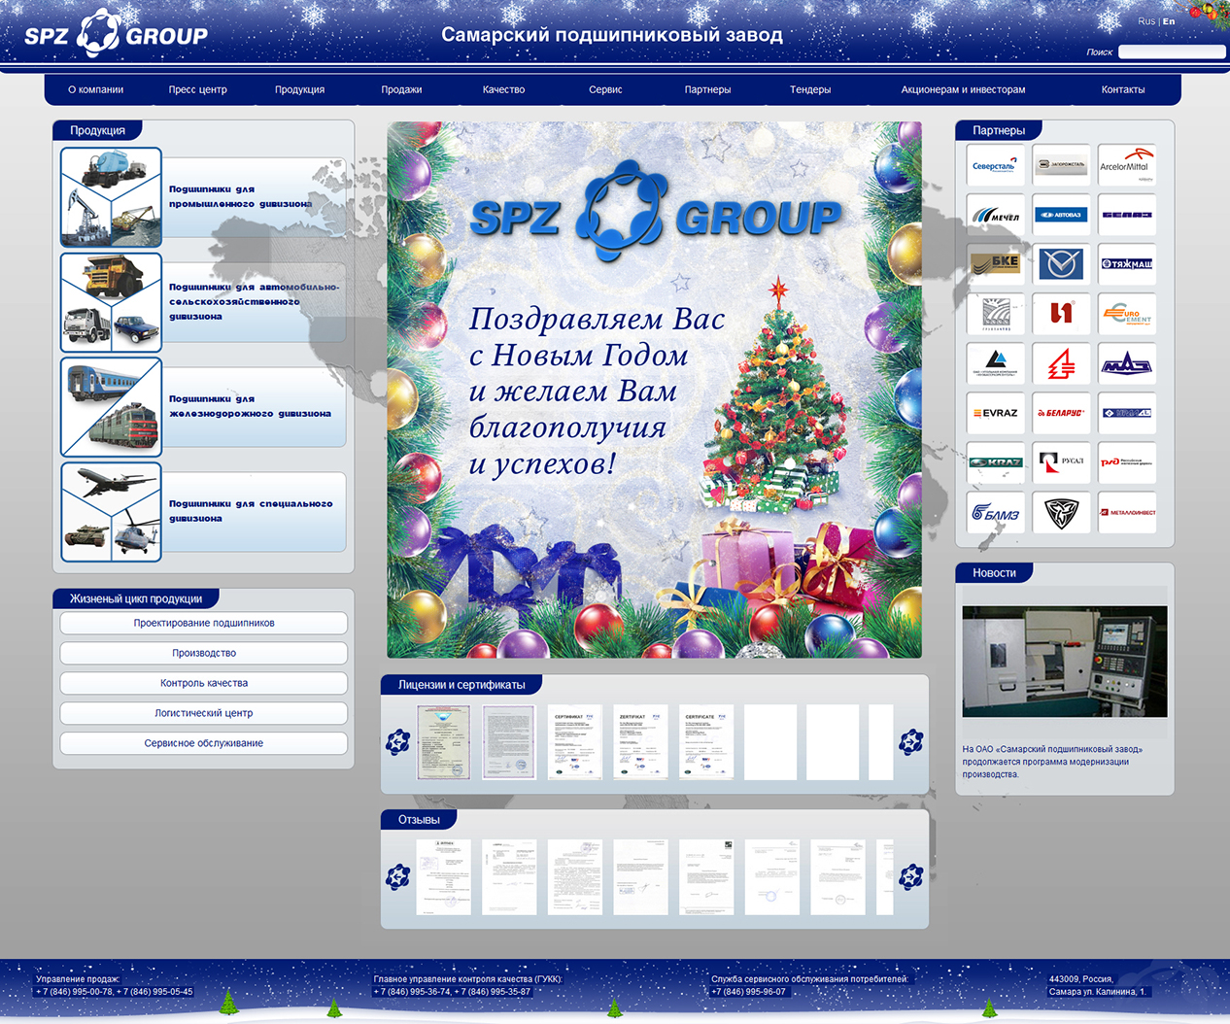1230x1024 pixels.
Task: Advance certificates carousel with right arrow
Action: tap(910, 743)
